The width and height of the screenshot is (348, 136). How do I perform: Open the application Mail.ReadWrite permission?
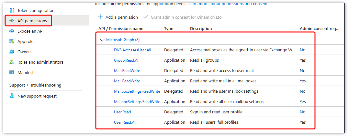pyautogui.click(x=127, y=81)
